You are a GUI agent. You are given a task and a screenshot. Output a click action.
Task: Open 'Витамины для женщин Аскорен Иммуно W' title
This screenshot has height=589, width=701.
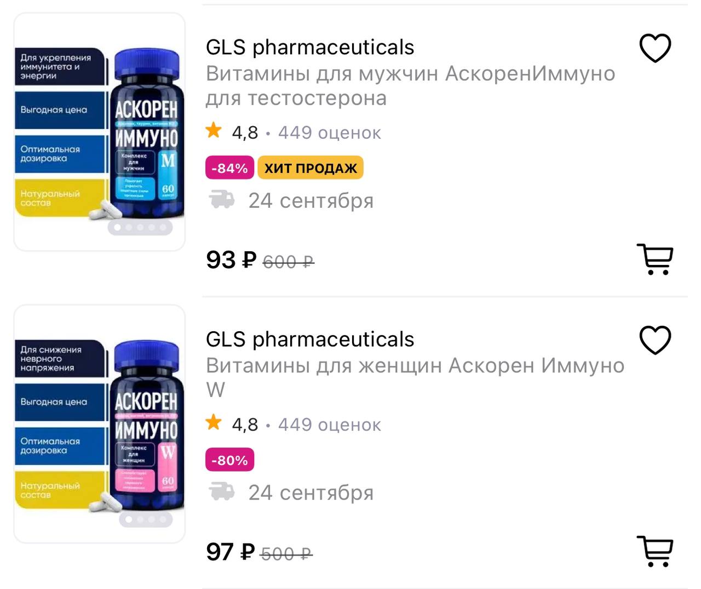[414, 377]
